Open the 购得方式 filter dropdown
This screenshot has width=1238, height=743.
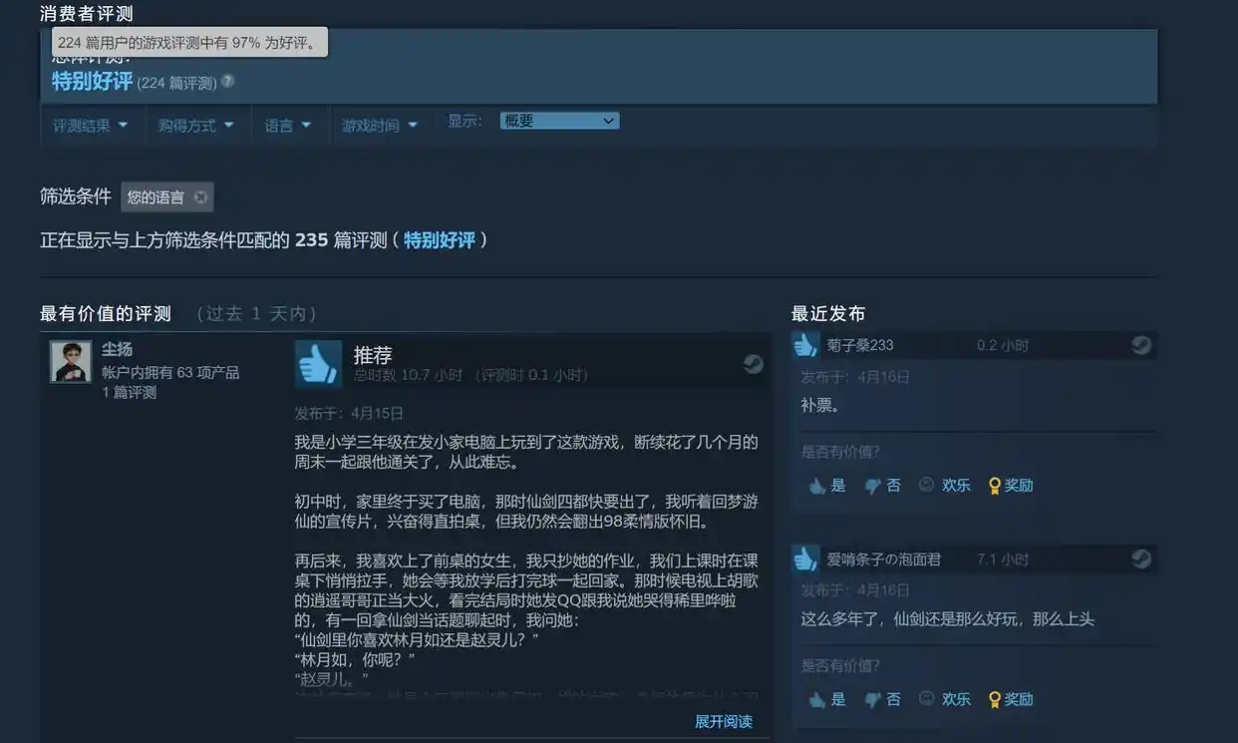[197, 125]
